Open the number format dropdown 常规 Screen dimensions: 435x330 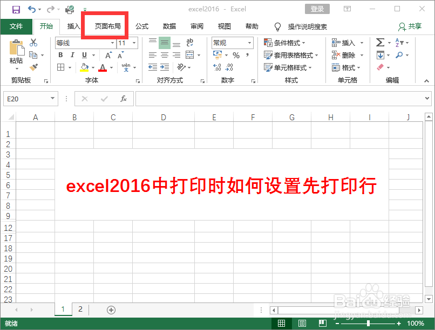tap(249, 43)
